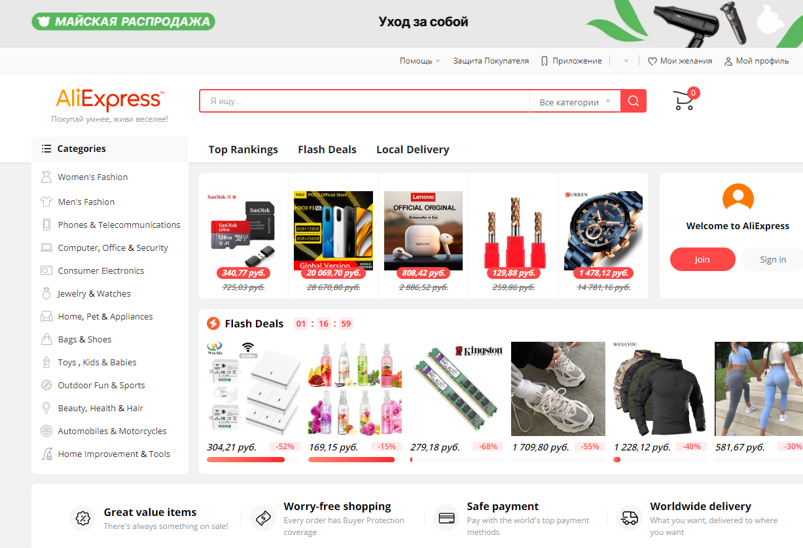
Task: Click the Sign in button
Action: 773,259
